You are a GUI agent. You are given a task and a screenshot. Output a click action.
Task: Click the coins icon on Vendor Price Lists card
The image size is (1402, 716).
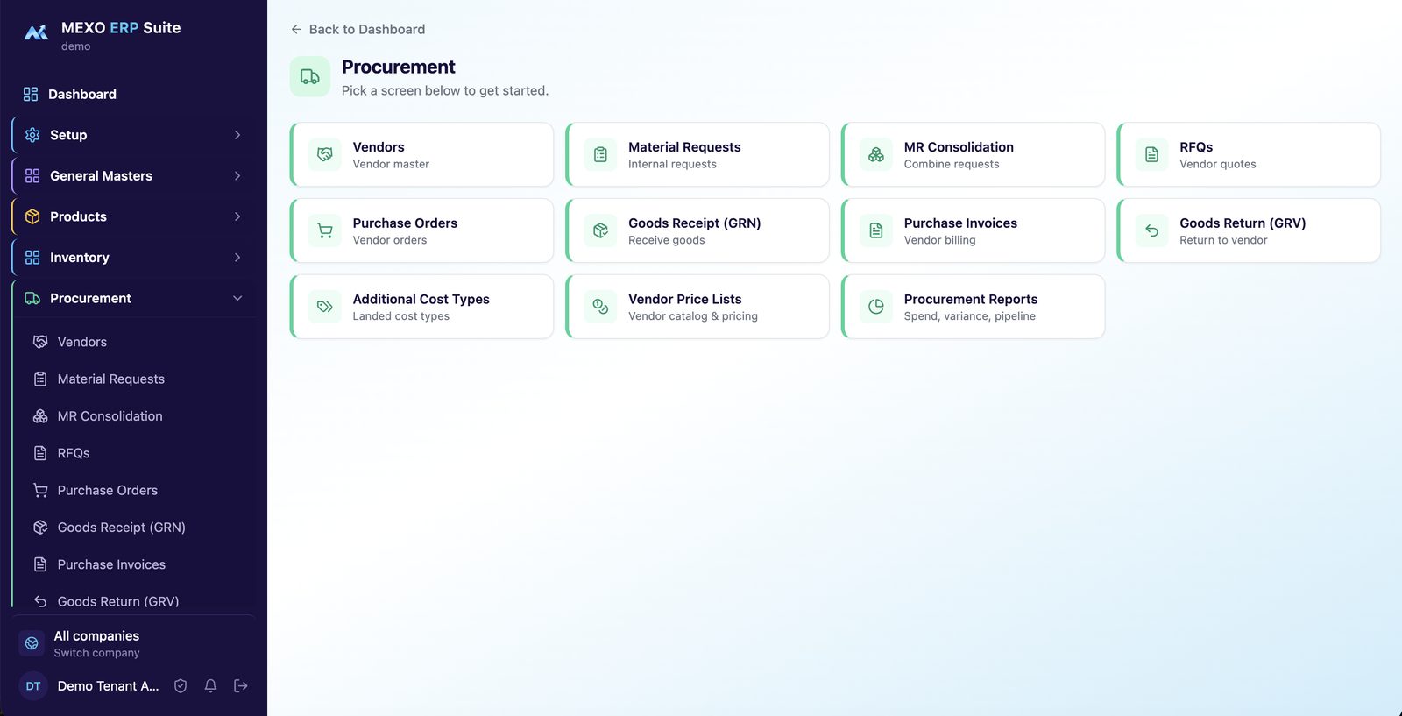click(x=600, y=307)
